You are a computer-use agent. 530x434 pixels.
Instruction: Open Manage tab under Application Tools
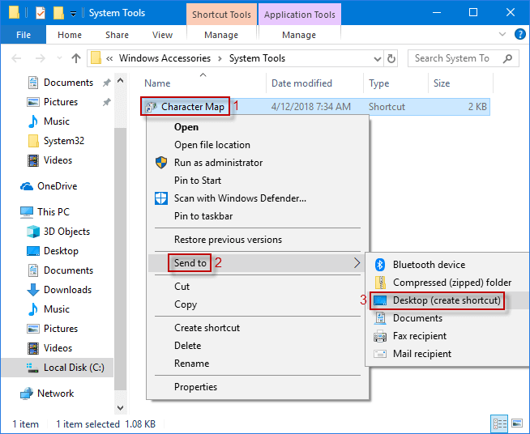pos(299,35)
